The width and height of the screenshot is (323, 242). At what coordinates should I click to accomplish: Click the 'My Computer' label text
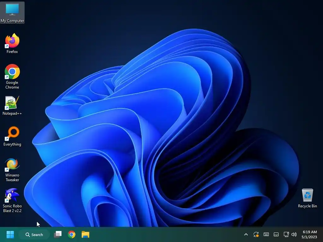coord(12,21)
